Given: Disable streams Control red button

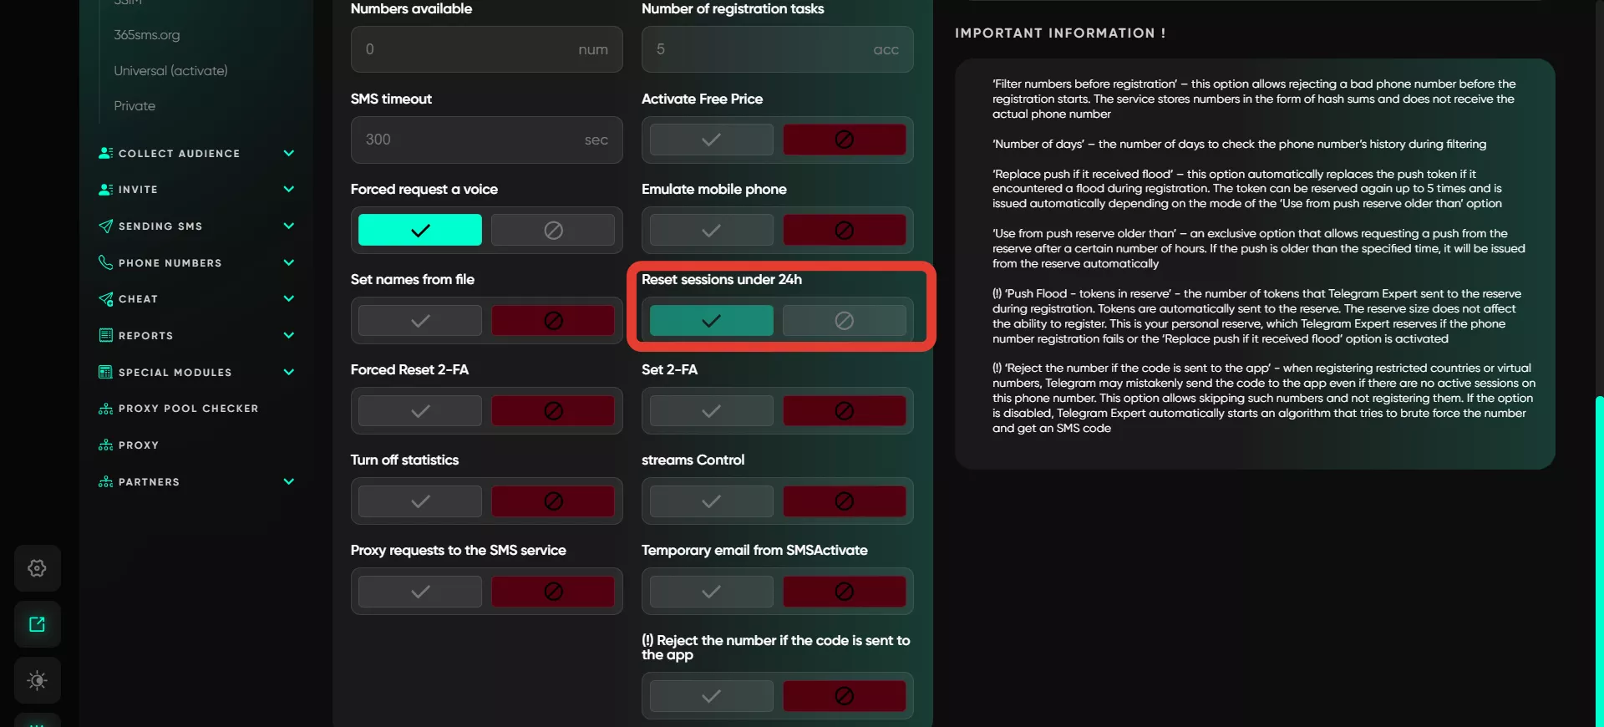Looking at the screenshot, I should click(844, 501).
